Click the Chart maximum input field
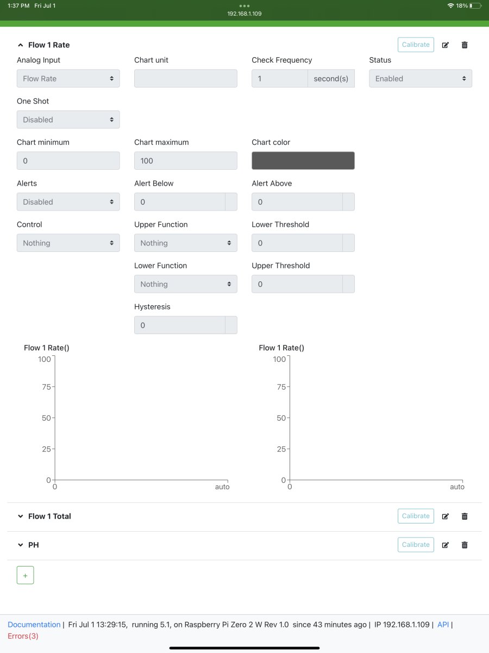489x653 pixels. (186, 161)
